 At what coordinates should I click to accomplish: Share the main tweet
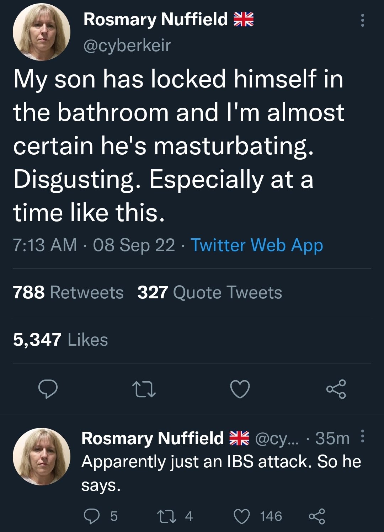click(x=336, y=389)
